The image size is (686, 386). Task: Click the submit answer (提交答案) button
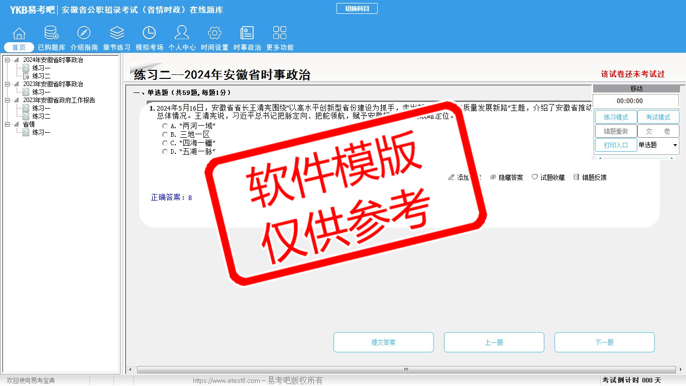pos(383,342)
